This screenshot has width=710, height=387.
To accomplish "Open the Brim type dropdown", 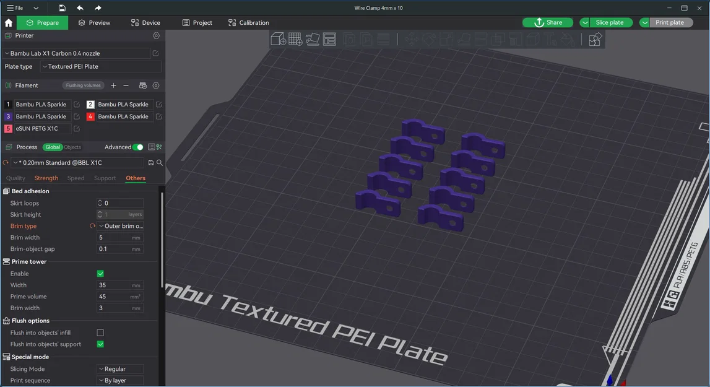I will coord(120,226).
